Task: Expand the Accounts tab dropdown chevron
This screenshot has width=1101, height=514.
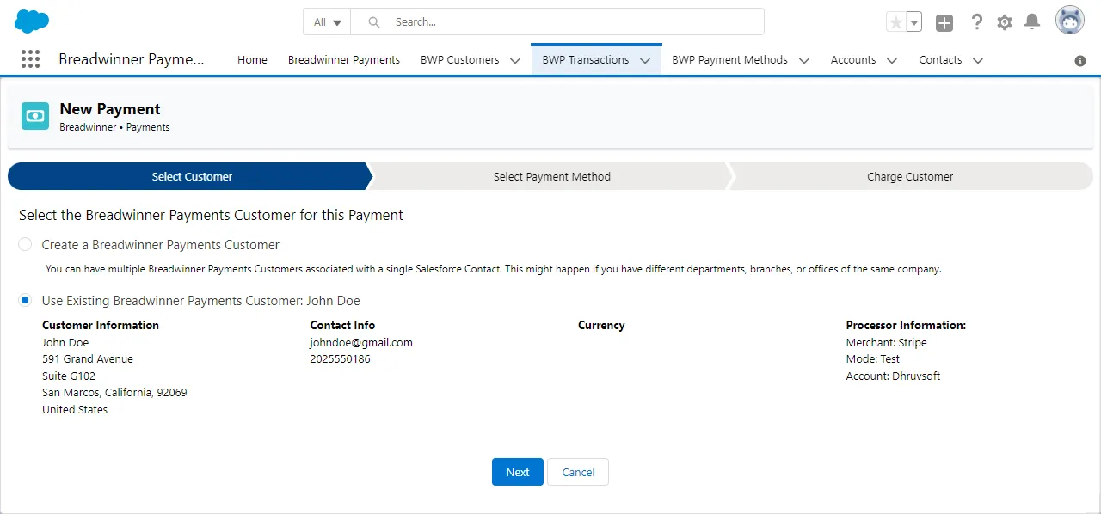Action: point(891,60)
